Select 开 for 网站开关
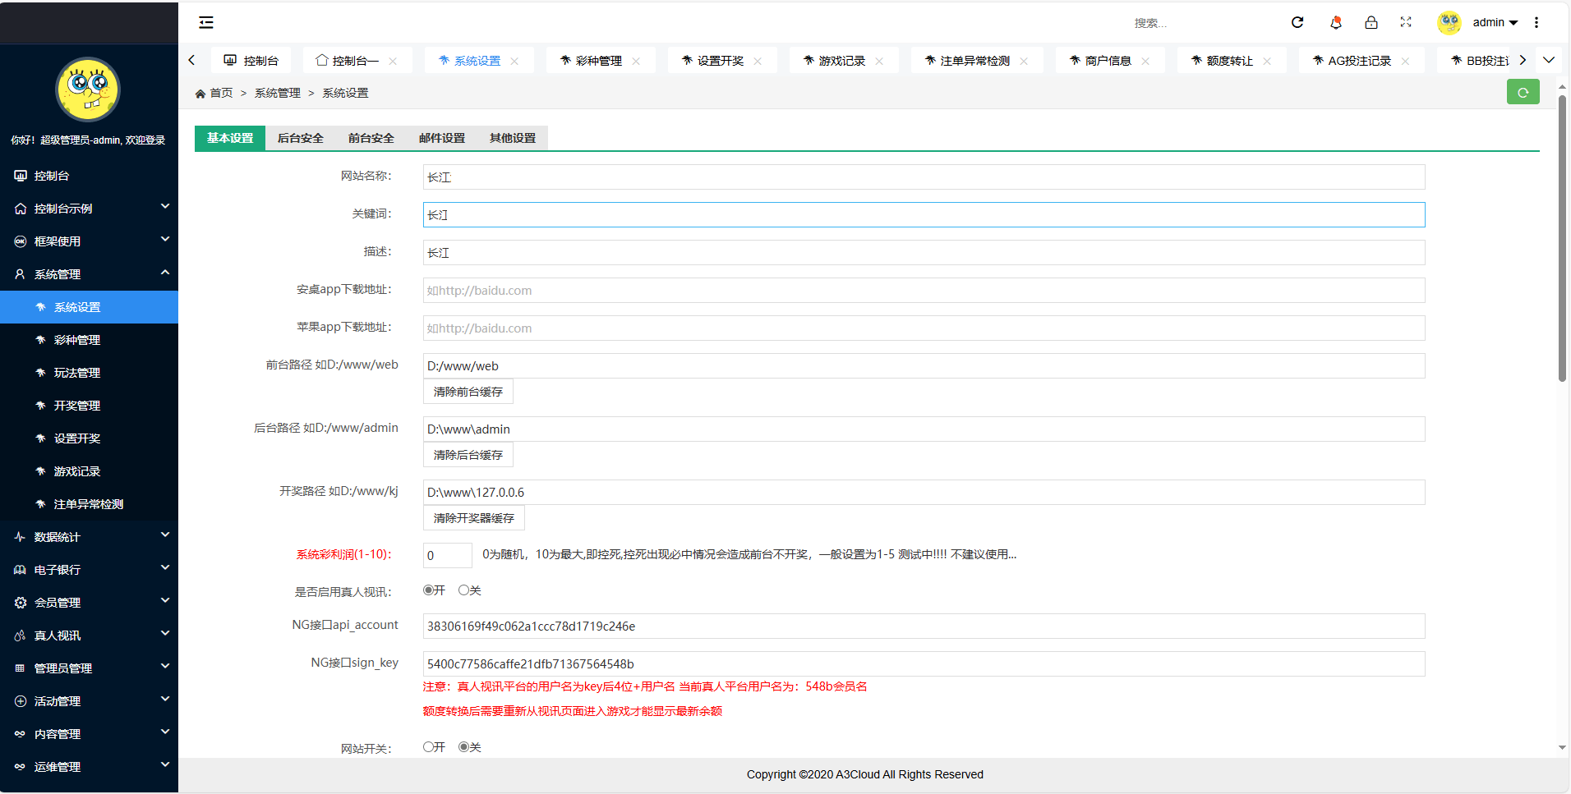Viewport: 1571px width, 794px height. 429,747
